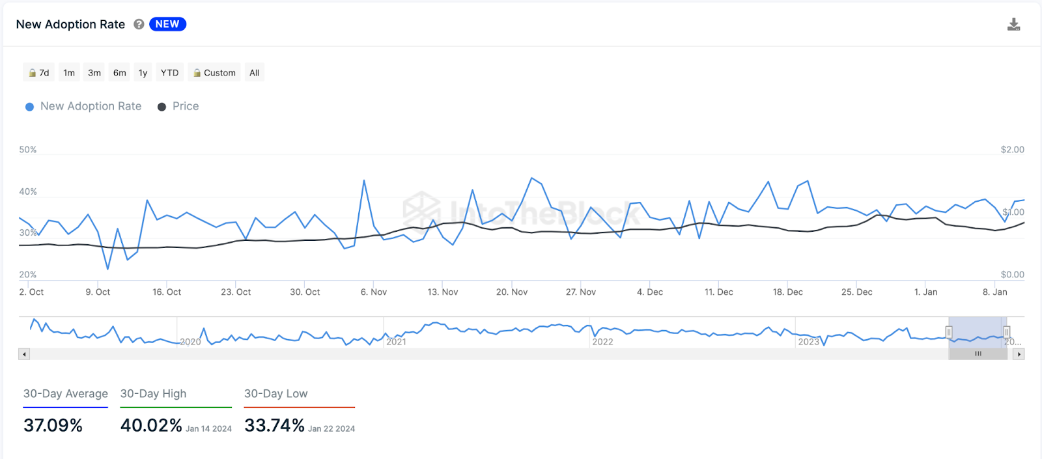Click the navigator scroll left arrow
The image size is (1042, 459).
point(24,354)
